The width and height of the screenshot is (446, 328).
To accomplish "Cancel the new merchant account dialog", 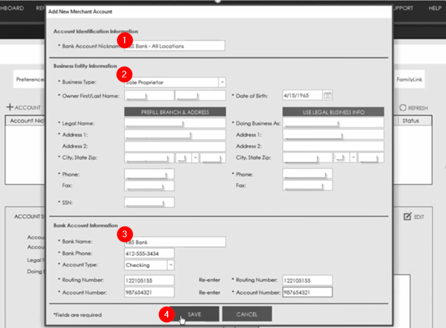I will click(x=247, y=314).
